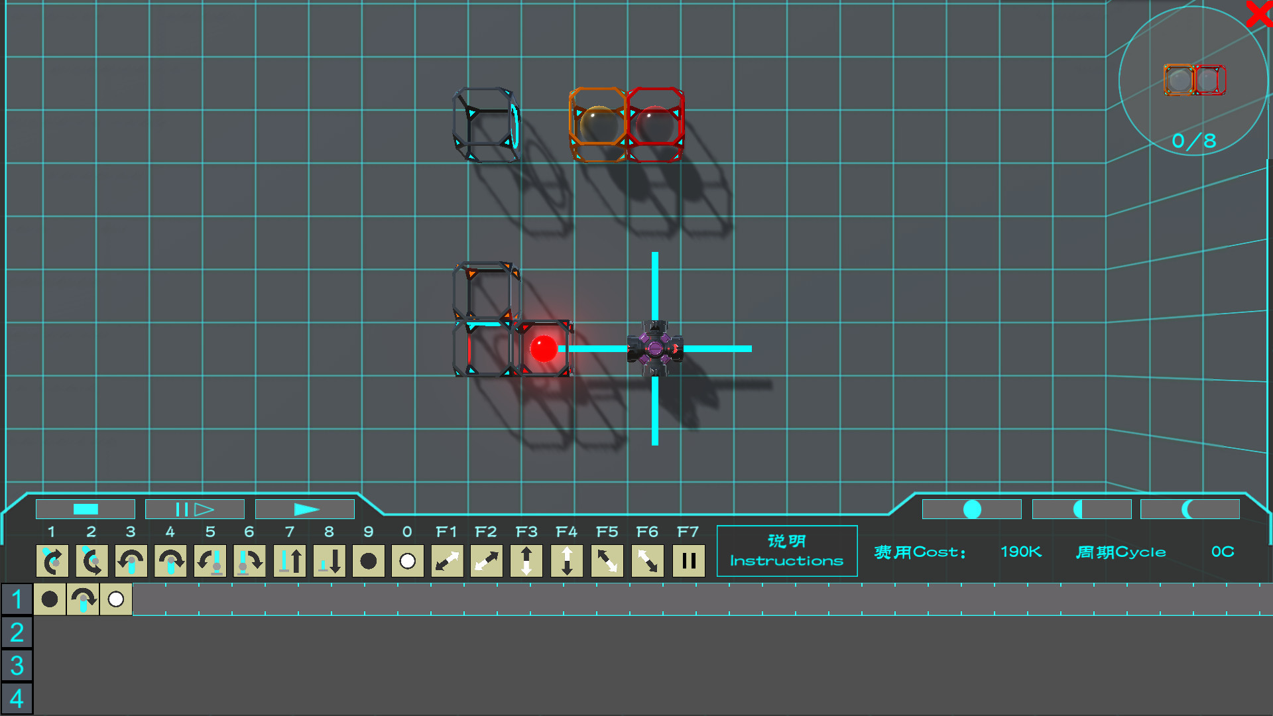The width and height of the screenshot is (1273, 716).
Task: Select the F1 diagonal move instruction
Action: (x=447, y=561)
